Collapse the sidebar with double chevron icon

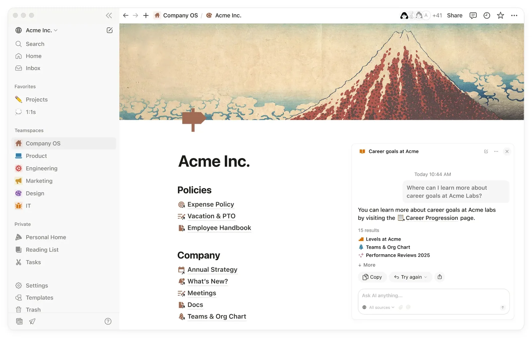[109, 15]
